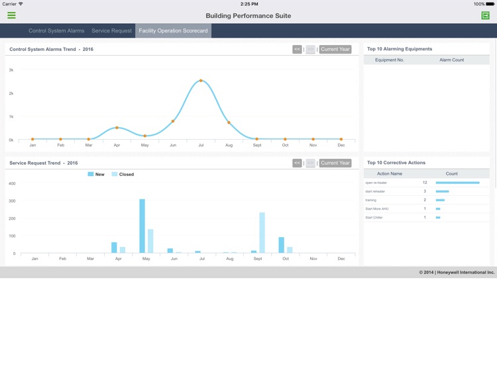Click Current Year in Service Request Trend

click(x=335, y=163)
